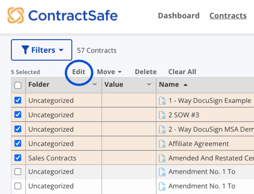Click Edit for selected contracts
254x194 pixels.
pos(79,72)
